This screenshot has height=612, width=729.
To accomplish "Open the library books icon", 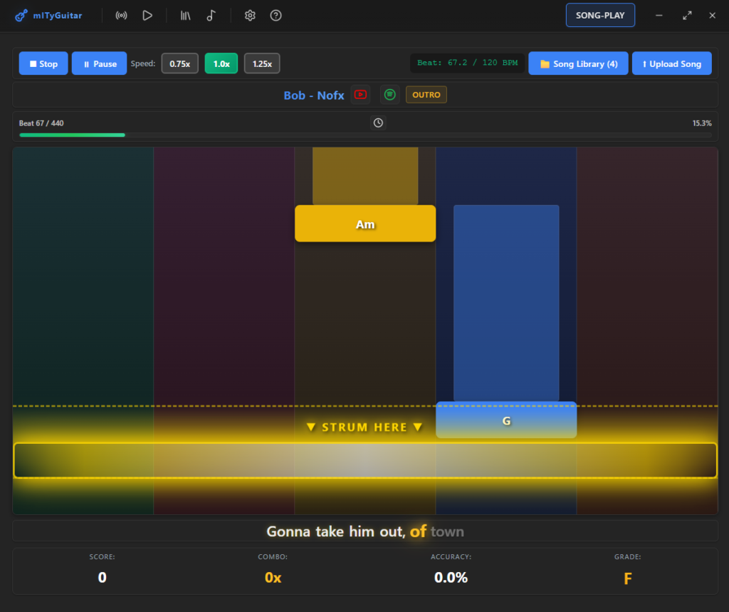I will coord(186,15).
